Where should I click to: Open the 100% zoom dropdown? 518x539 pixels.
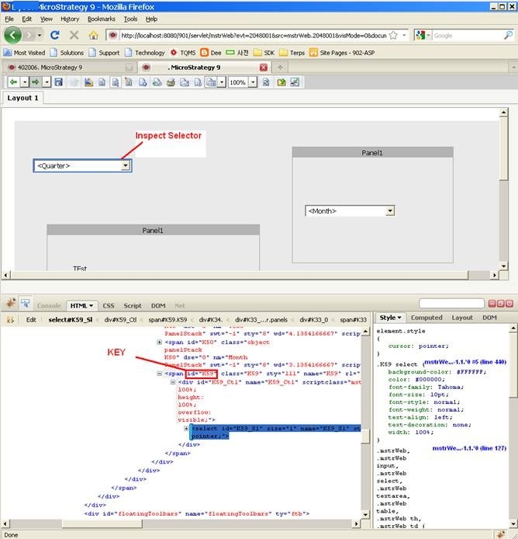253,82
